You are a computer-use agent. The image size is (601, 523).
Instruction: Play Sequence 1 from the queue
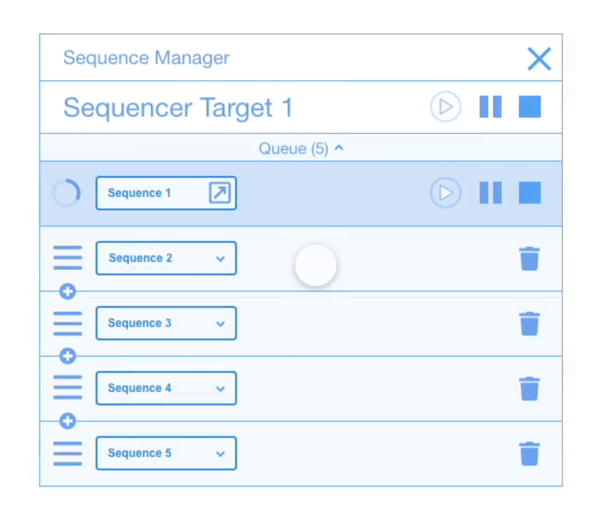(x=445, y=193)
